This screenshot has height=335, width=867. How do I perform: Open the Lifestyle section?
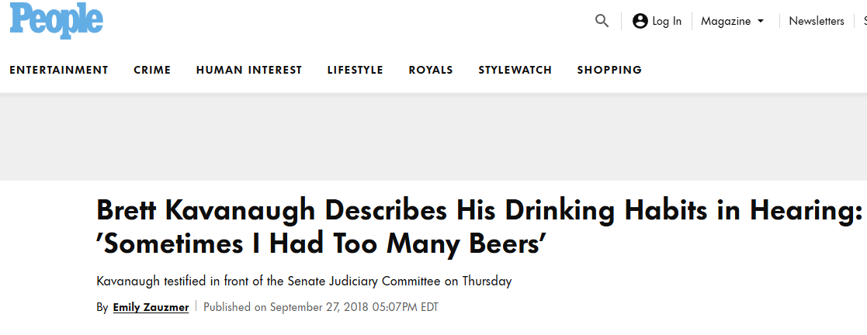(x=355, y=70)
